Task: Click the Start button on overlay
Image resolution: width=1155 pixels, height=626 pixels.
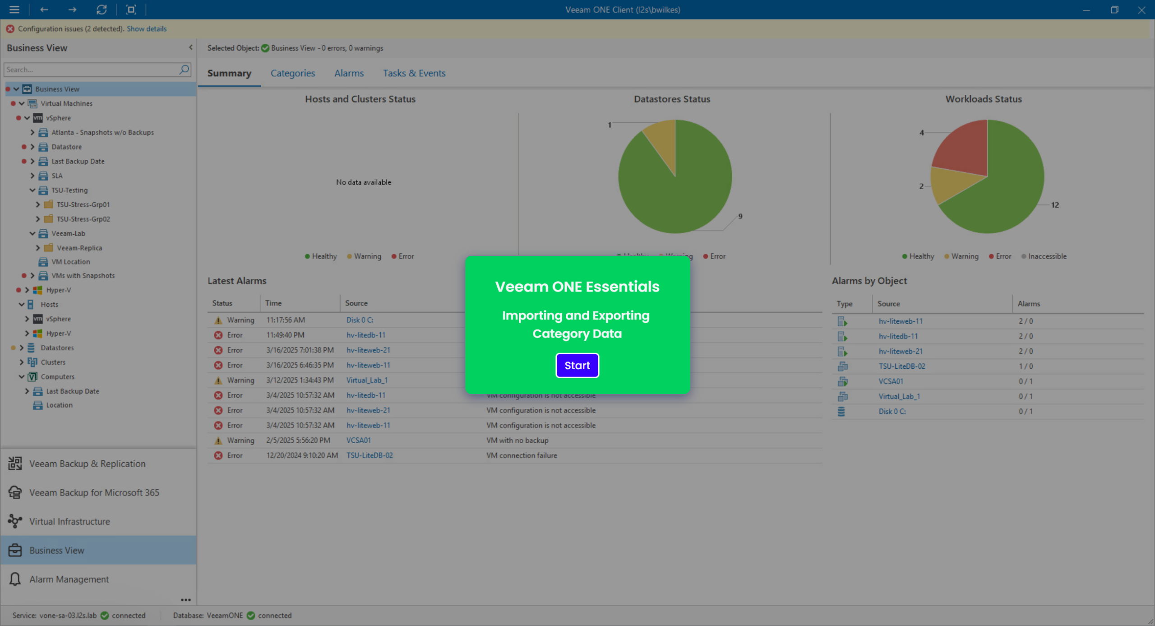Action: [x=577, y=365]
